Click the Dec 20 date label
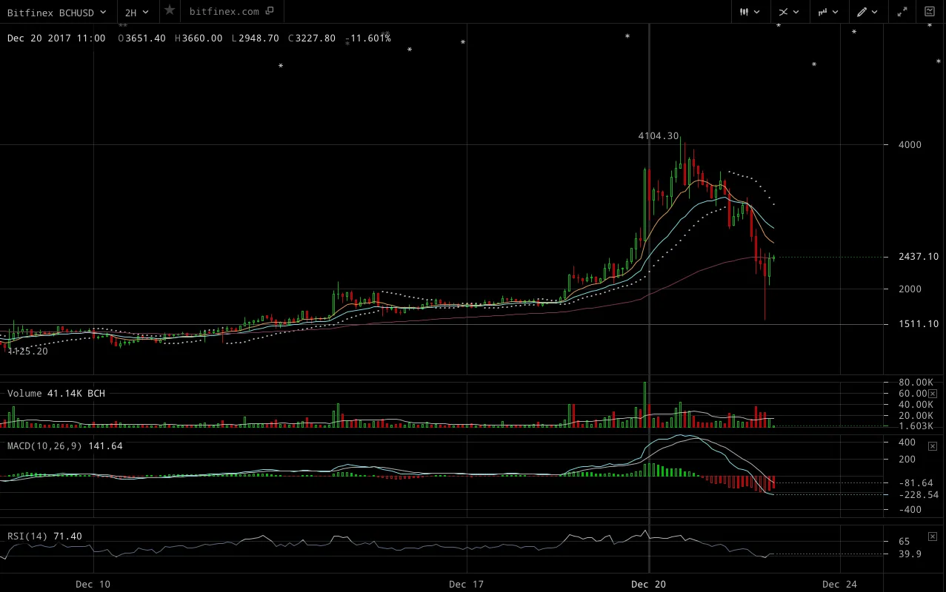Viewport: 946px width, 592px height. click(x=648, y=585)
